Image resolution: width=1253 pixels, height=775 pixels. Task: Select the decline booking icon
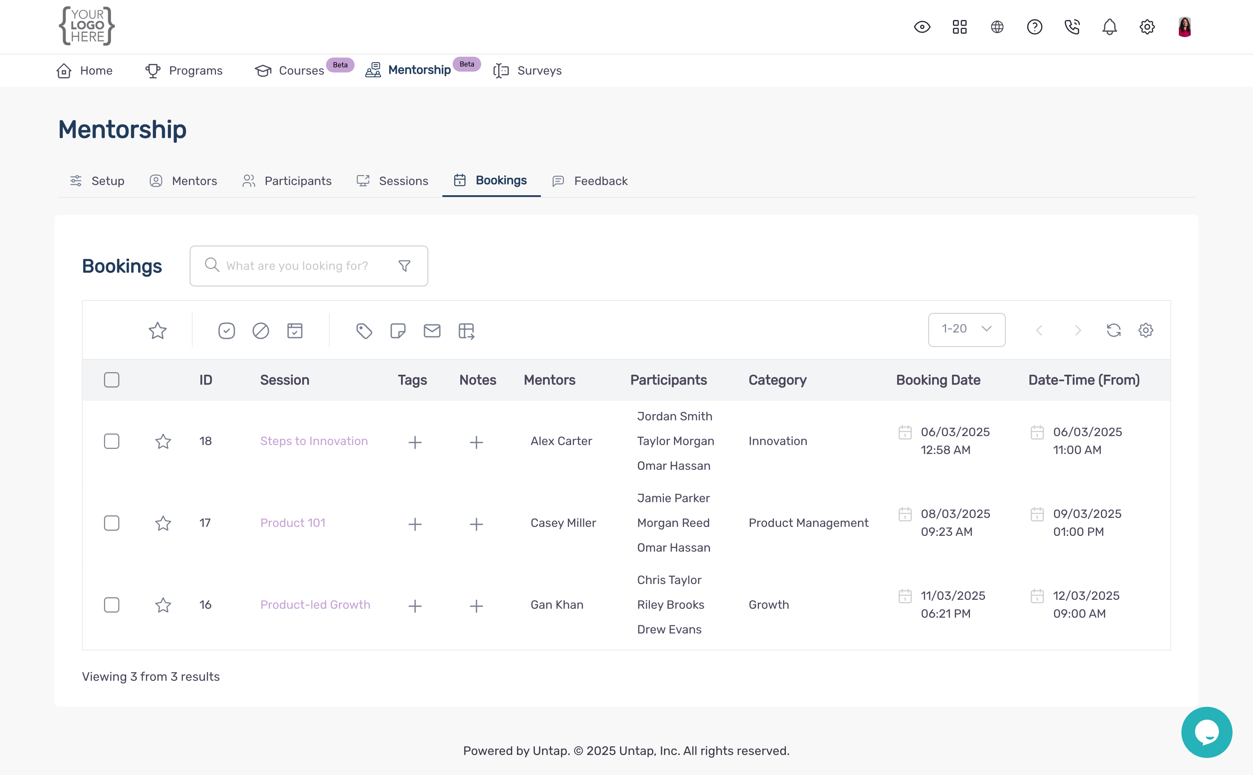pyautogui.click(x=261, y=331)
